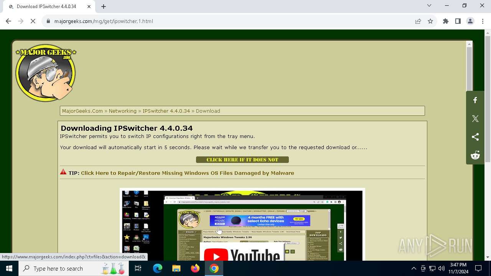Click the browser back arrow
The height and width of the screenshot is (276, 491).
tap(8, 21)
